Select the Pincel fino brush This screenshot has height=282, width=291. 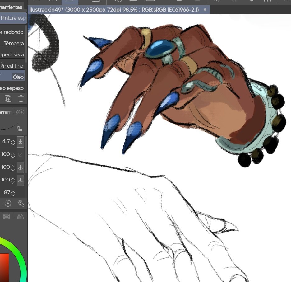click(12, 66)
